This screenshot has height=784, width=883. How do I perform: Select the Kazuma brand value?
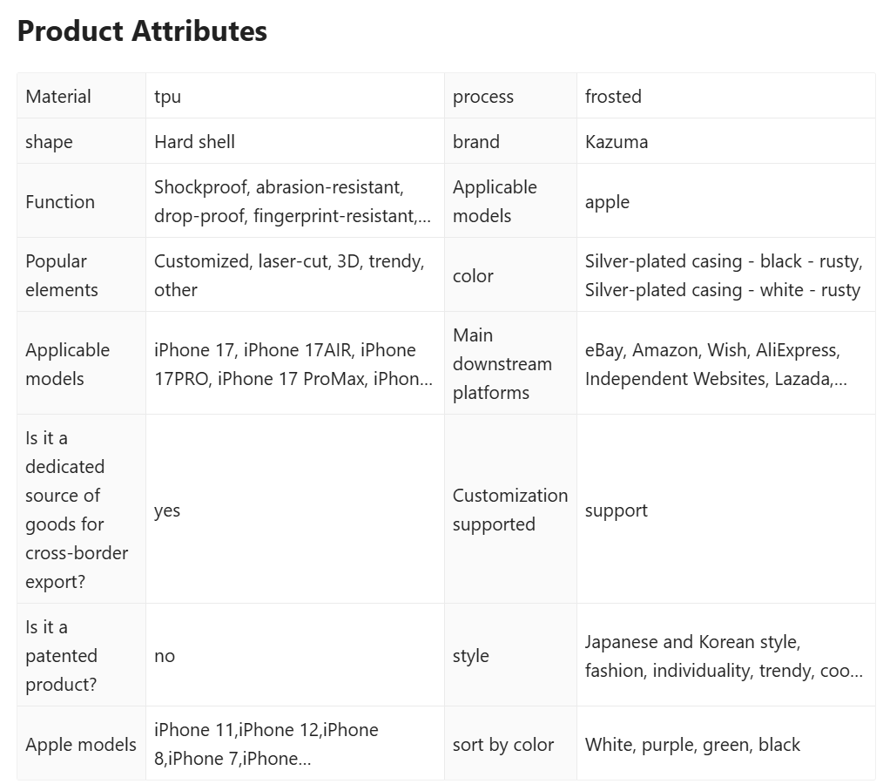(x=616, y=142)
